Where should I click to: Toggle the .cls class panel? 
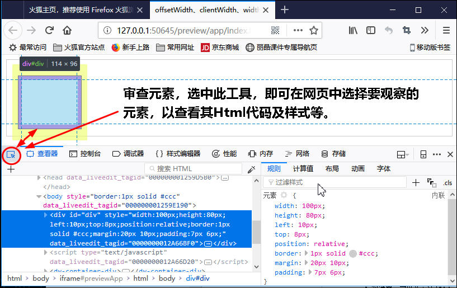pos(447,183)
